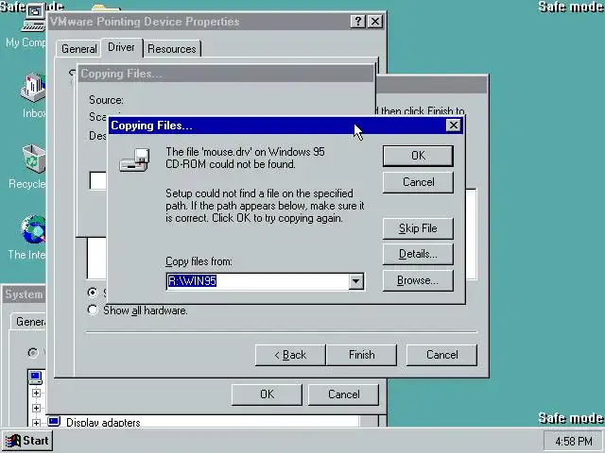Select the Resources tab
The image size is (605, 453).
coord(172,49)
